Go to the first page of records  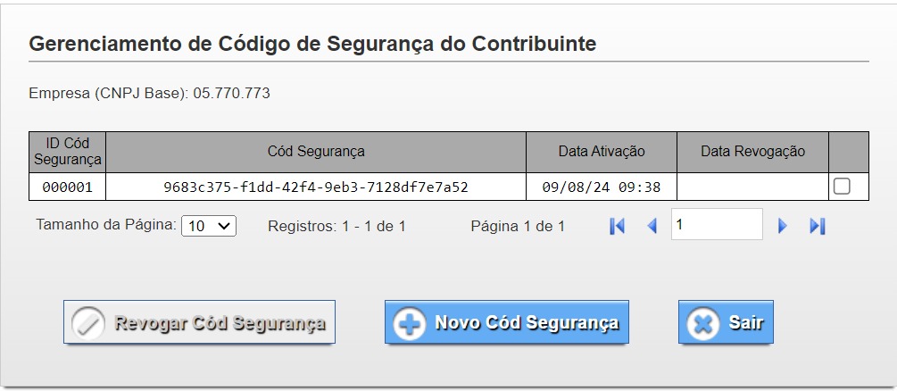[x=617, y=227]
